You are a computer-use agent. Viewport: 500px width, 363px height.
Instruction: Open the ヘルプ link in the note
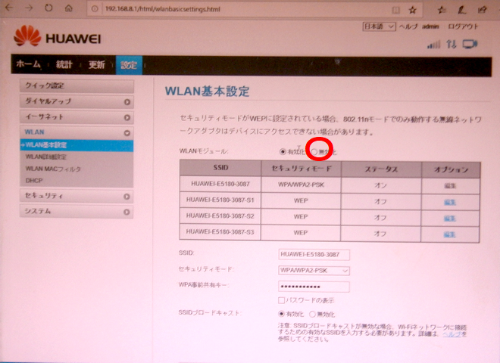(x=452, y=334)
